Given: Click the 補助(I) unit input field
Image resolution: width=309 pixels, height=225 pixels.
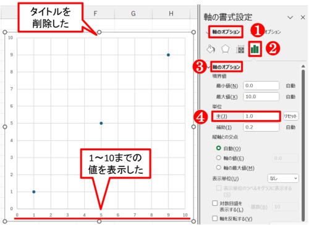Looking at the screenshot, I should point(261,127).
